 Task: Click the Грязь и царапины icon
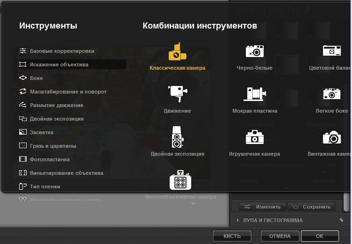pyautogui.click(x=23, y=145)
